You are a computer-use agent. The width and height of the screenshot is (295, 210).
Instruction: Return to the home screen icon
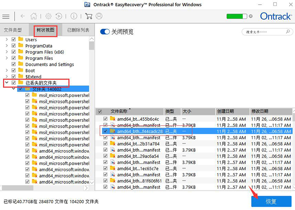click(x=34, y=16)
